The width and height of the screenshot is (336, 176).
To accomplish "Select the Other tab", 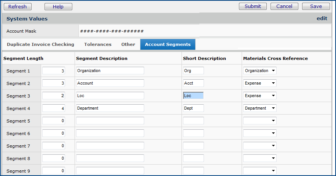I will [x=128, y=44].
